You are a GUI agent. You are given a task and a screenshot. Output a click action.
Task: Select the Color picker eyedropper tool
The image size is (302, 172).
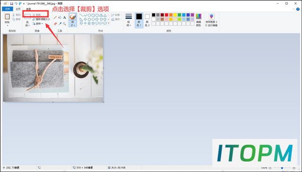tap(60, 24)
